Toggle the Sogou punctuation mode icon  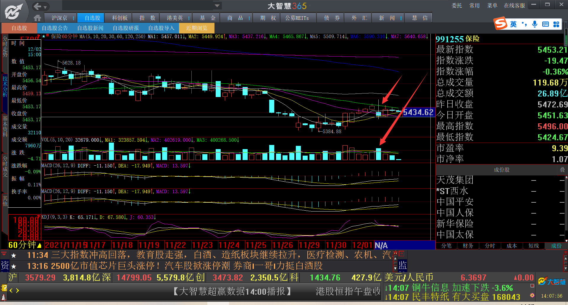[524, 24]
